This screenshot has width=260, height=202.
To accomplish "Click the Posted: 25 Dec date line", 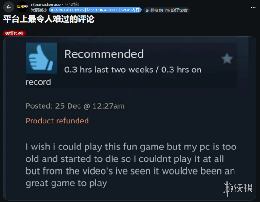I will coord(75,106).
